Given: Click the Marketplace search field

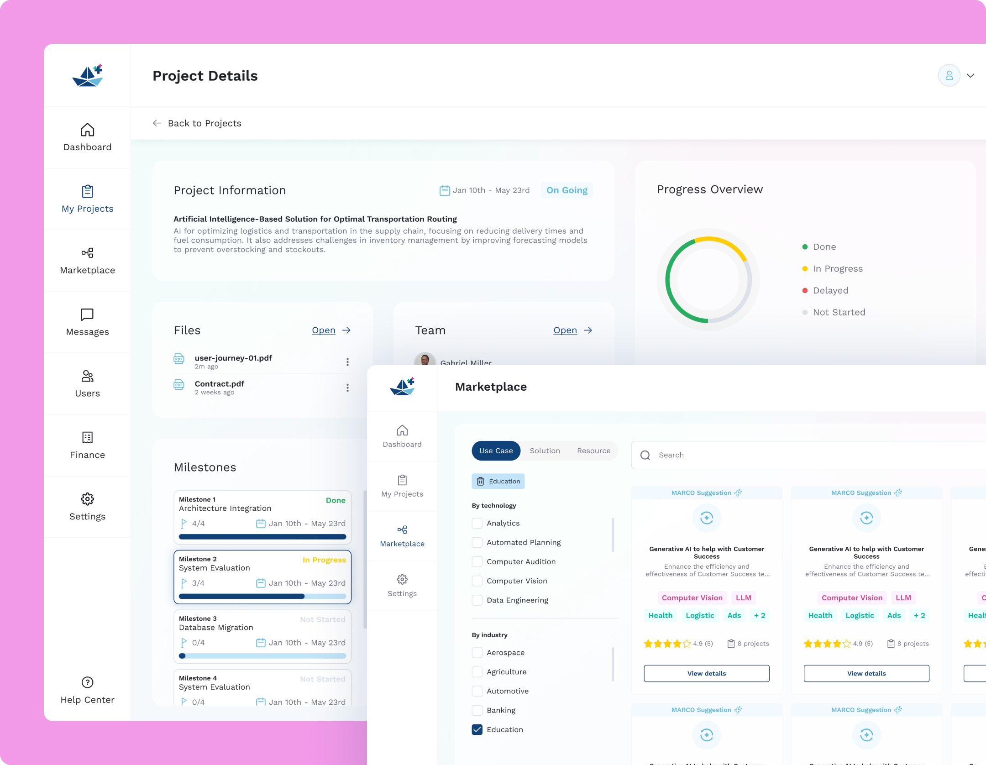Looking at the screenshot, I should pos(808,455).
